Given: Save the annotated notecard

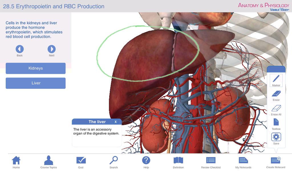Looking at the screenshot, I should [276, 139].
